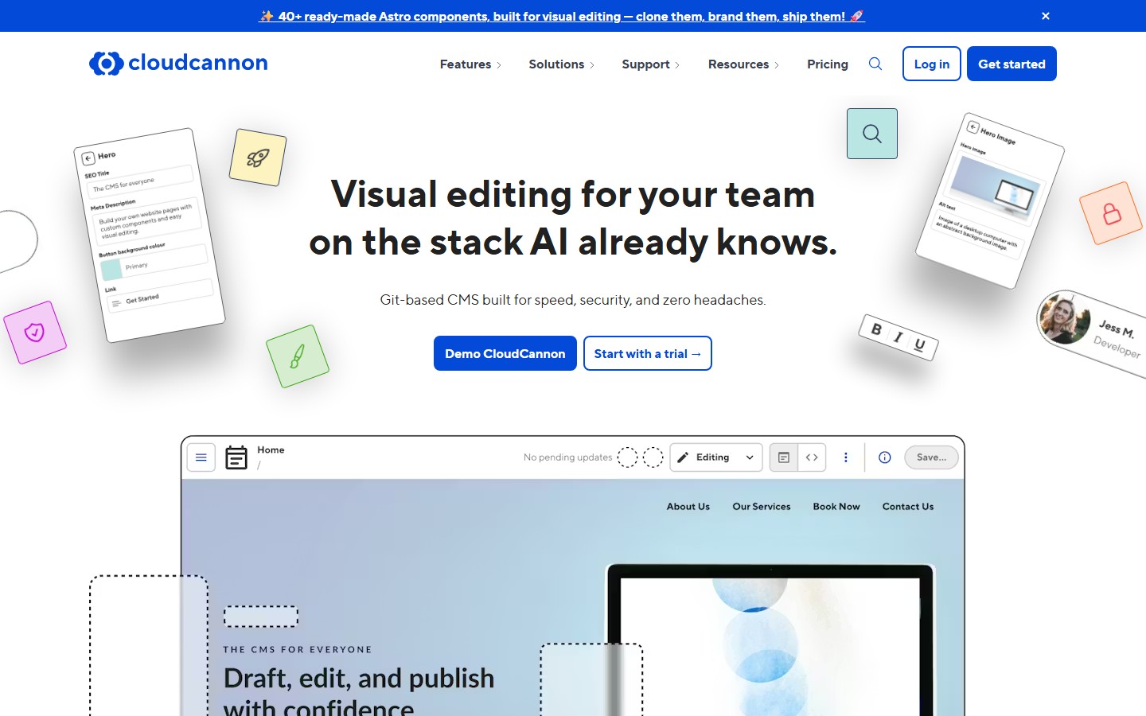1146x716 pixels.
Task: Click the back arrow in Hero card
Action: pos(88,158)
